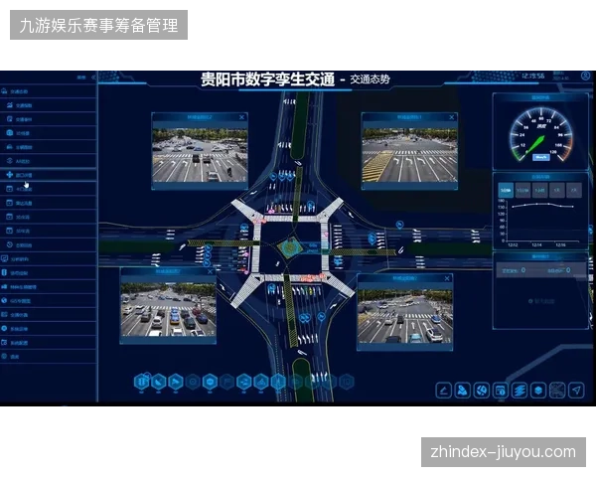Open the sidebar section with monitor icon
Image resolution: width=596 pixels, height=477 pixels.
49,259
